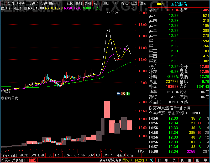Open the 国统股份 chart dropdown arrow
The height and width of the screenshot is (163, 210).
click(25, 9)
